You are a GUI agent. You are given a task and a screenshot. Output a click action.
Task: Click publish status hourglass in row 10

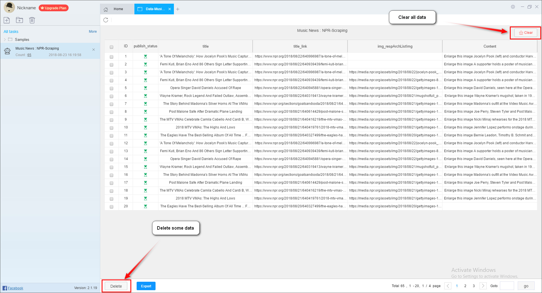(x=145, y=127)
